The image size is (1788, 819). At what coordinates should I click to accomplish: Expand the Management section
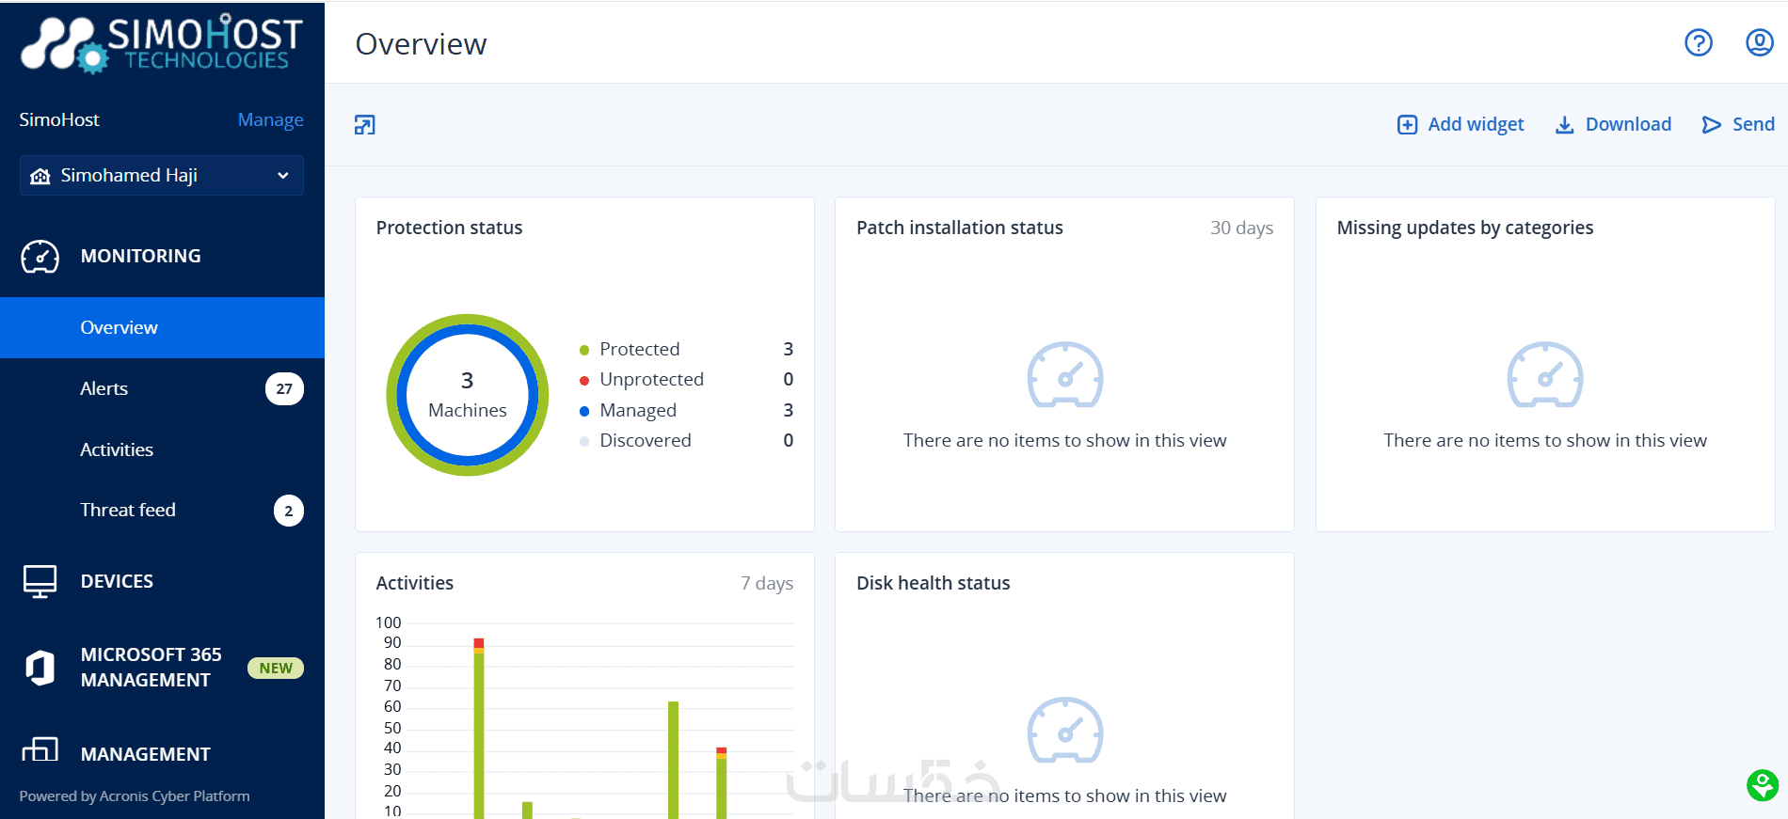click(146, 754)
